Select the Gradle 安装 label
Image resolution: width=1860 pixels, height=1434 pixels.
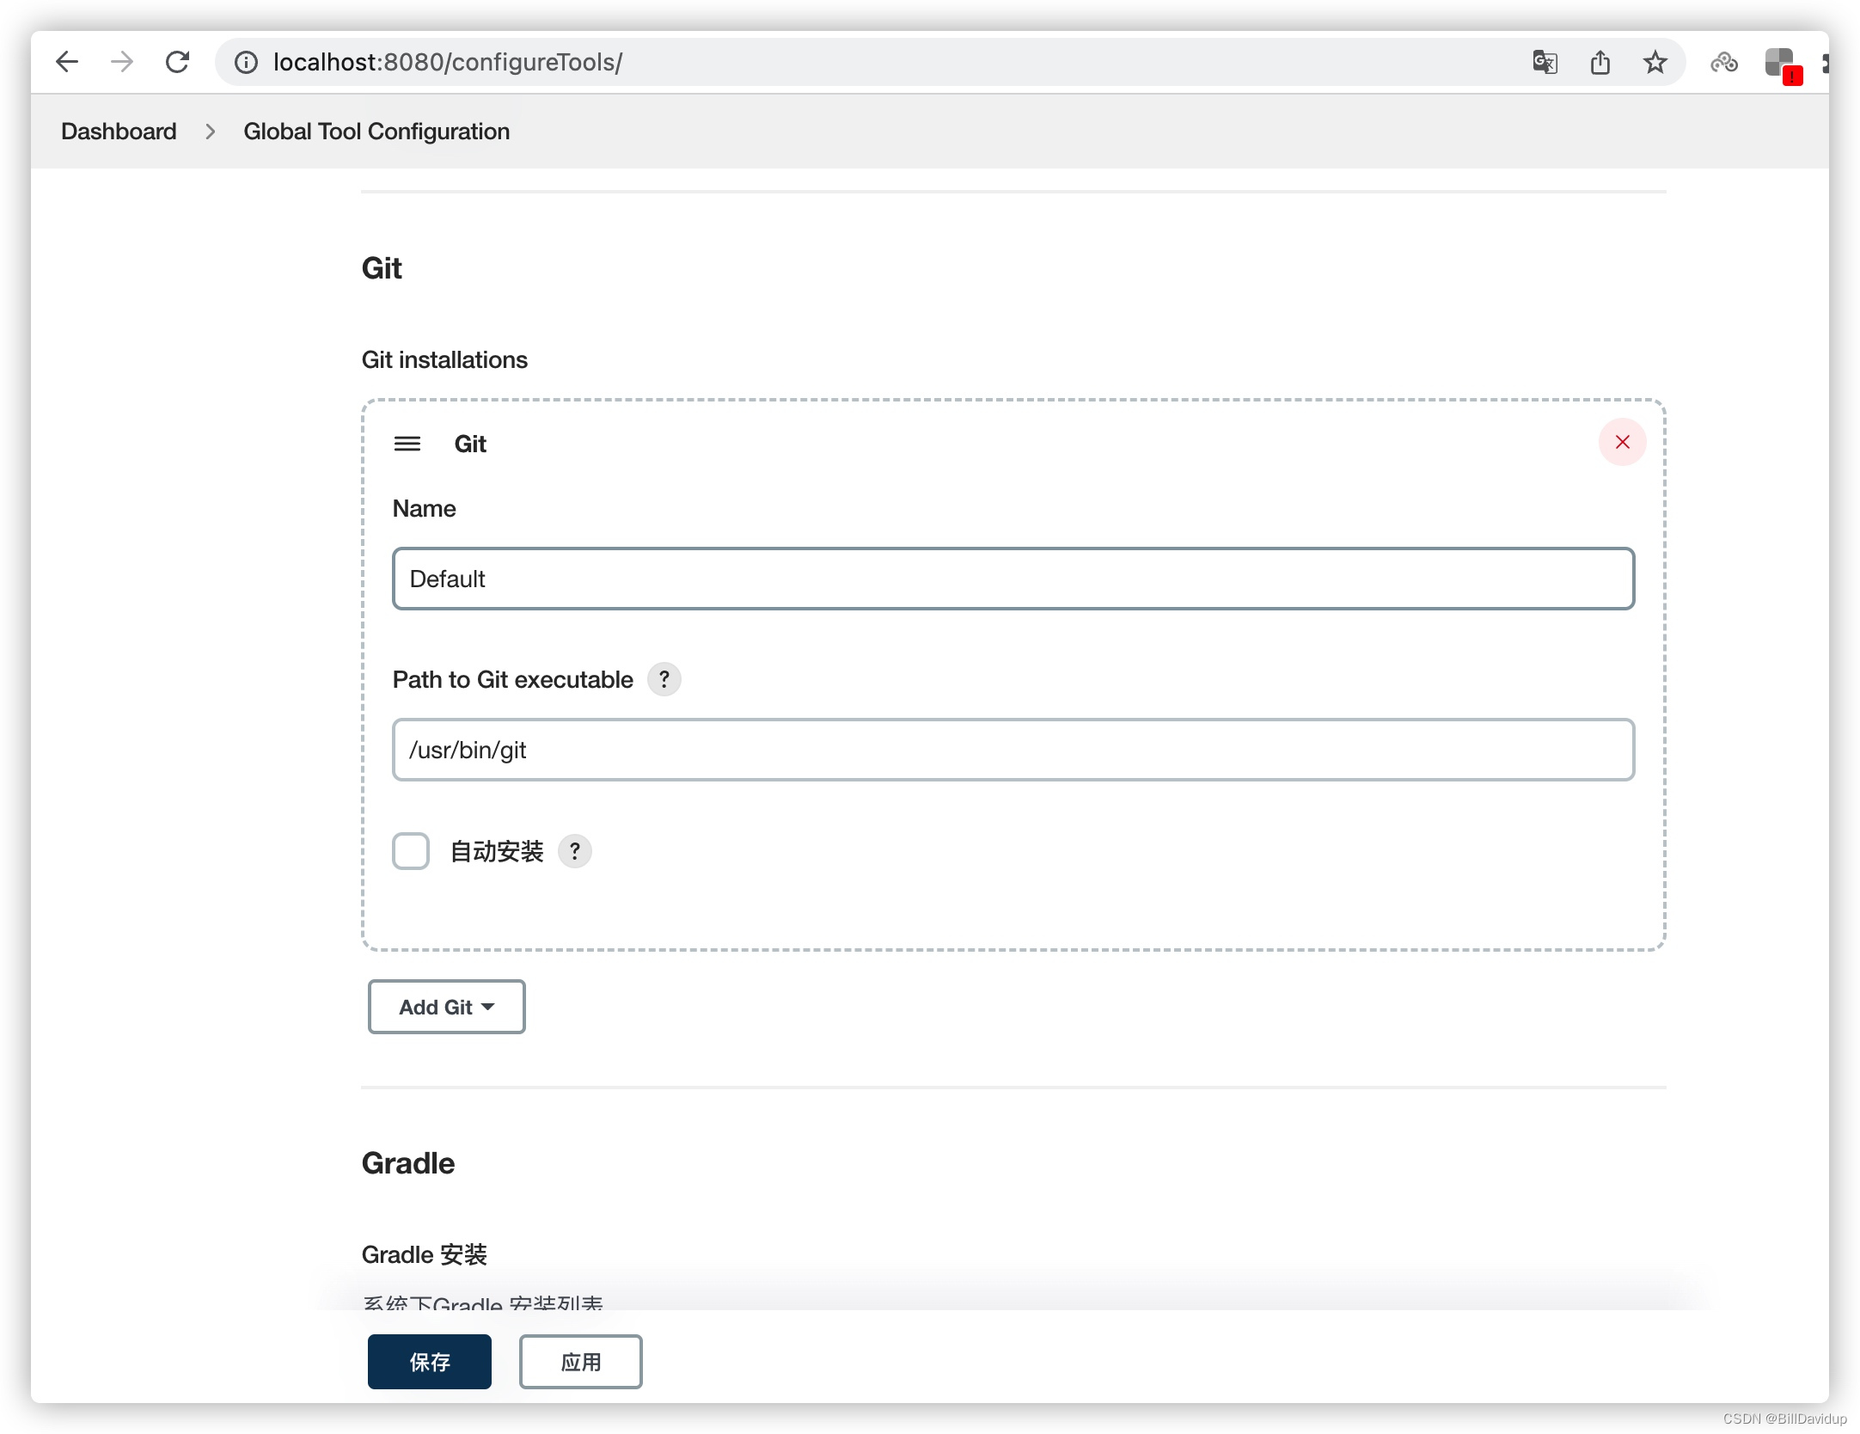(x=424, y=1254)
